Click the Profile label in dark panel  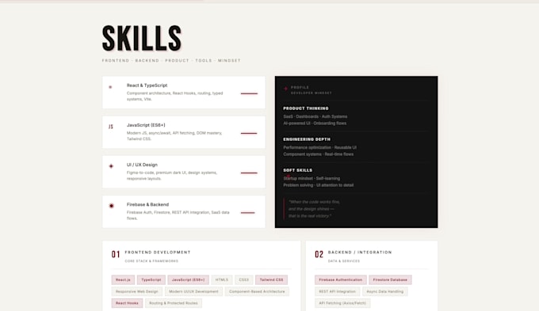click(300, 88)
